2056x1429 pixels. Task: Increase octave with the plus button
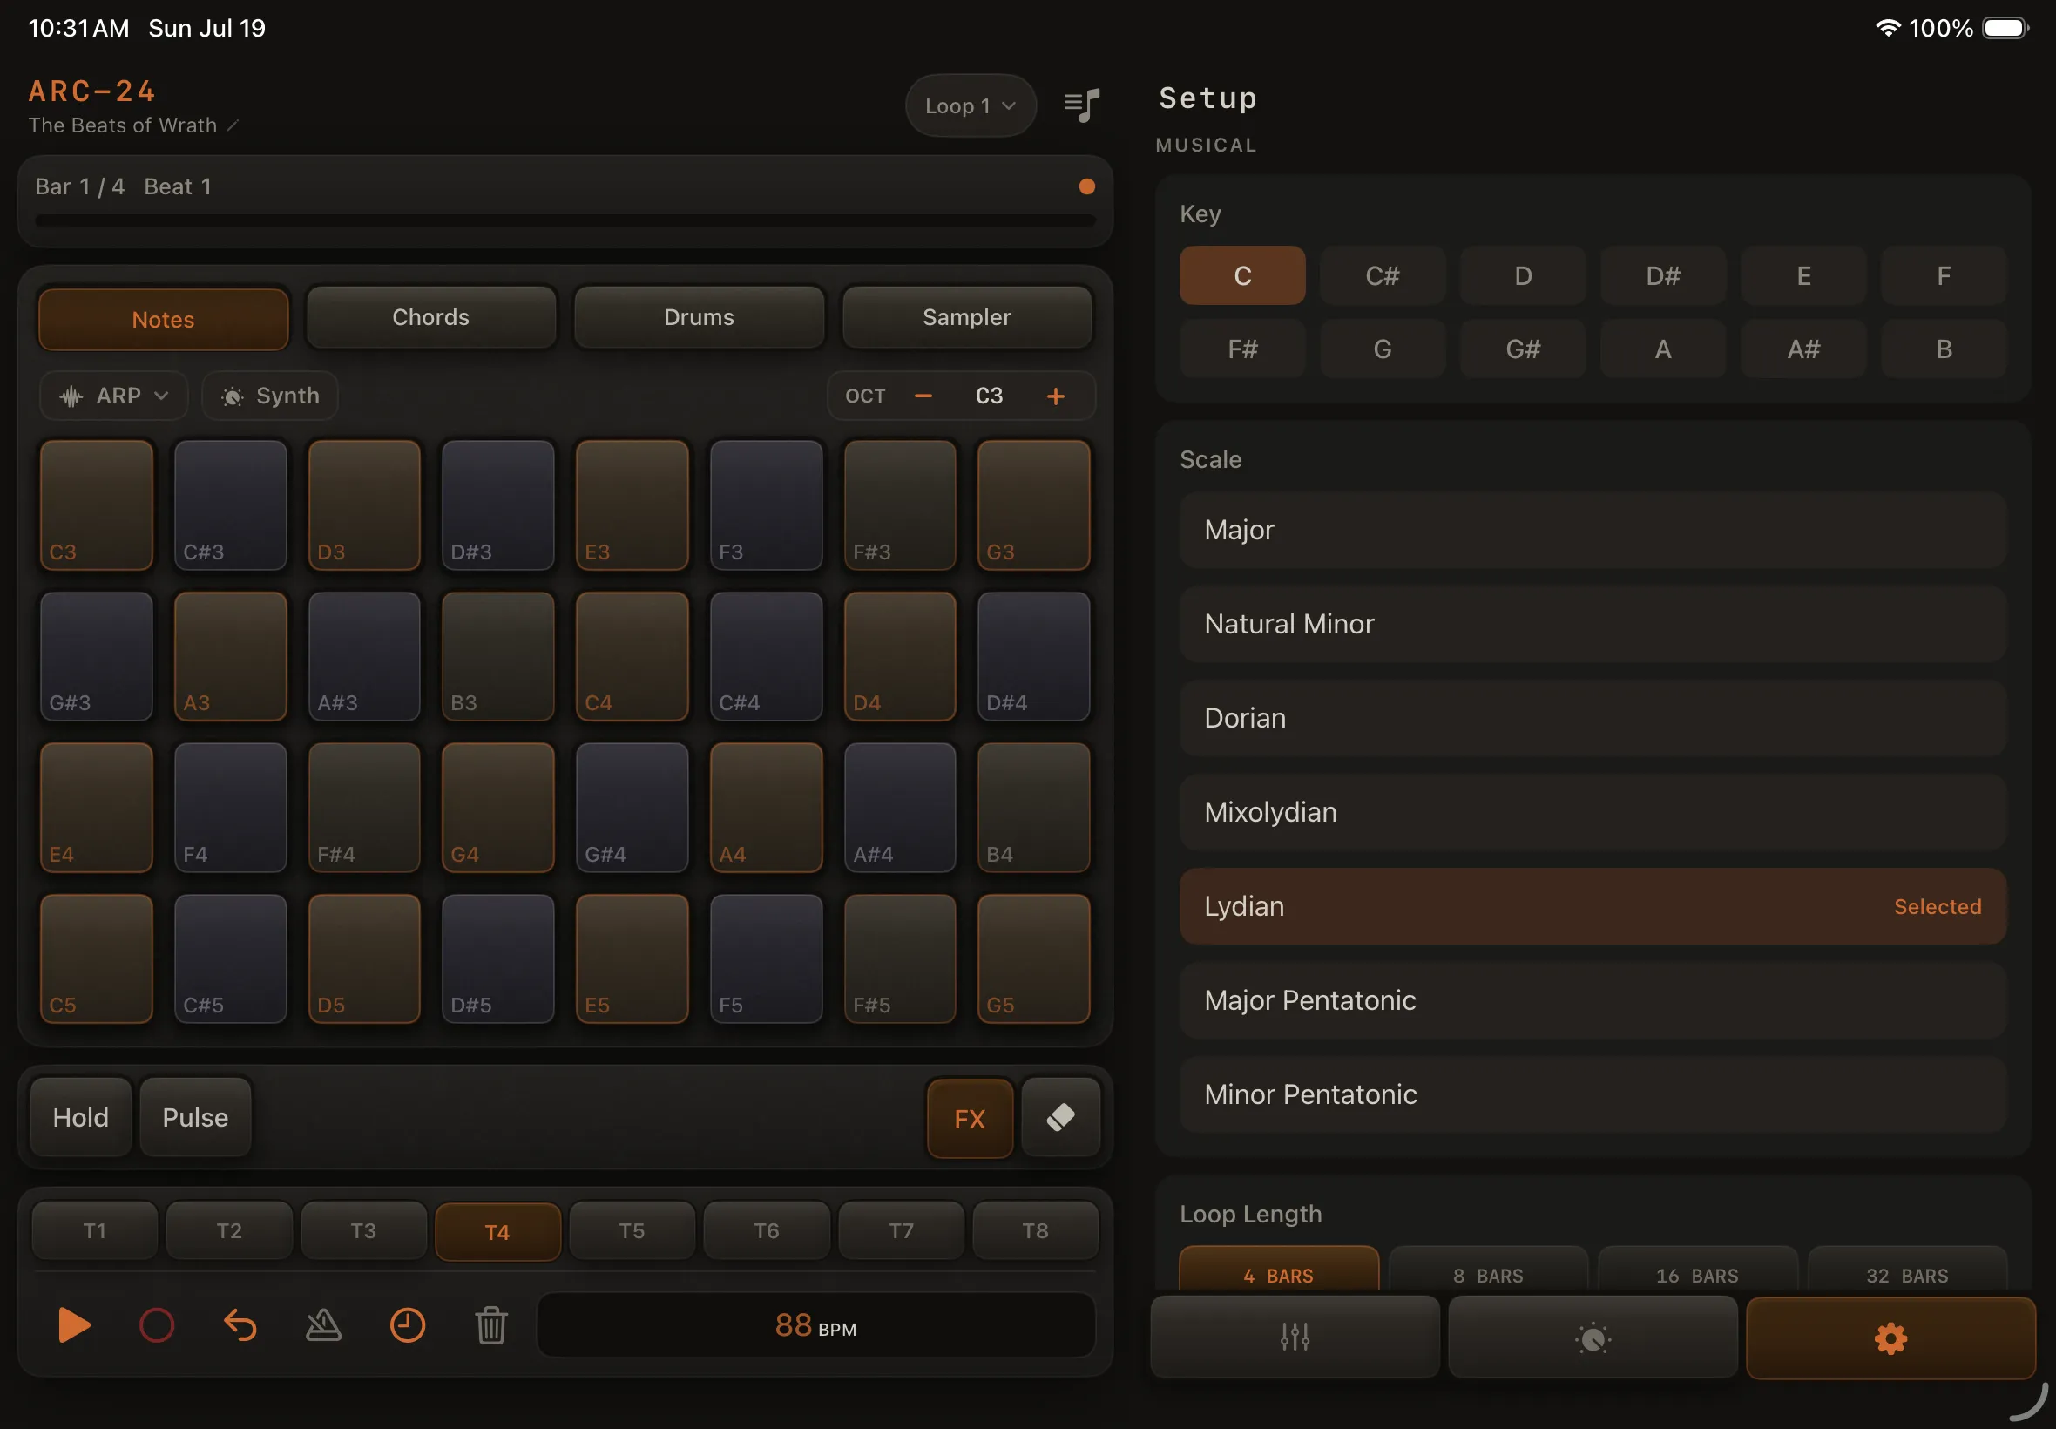tap(1055, 396)
